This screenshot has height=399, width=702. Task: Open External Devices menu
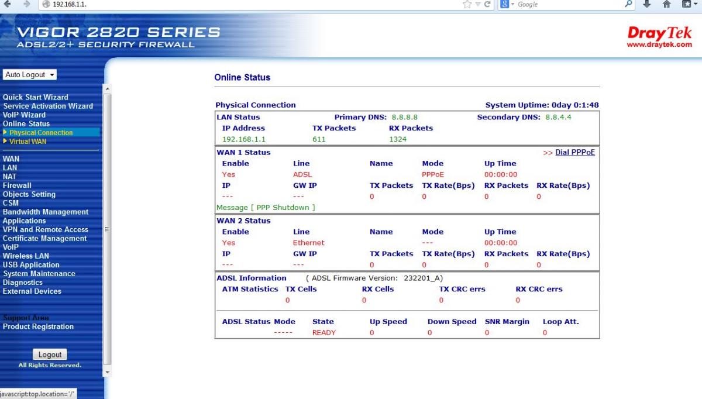pos(32,291)
